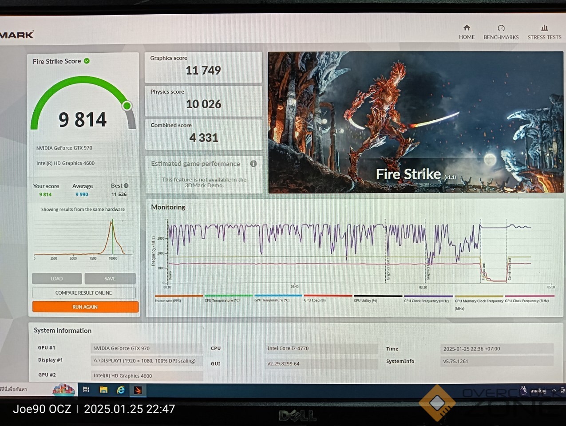
Task: Open File Explorer from the taskbar
Action: 103,390
